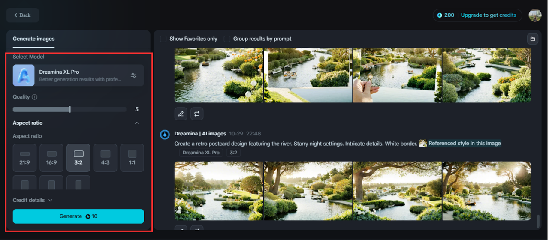Click the retro postcard prompt text

click(296, 144)
